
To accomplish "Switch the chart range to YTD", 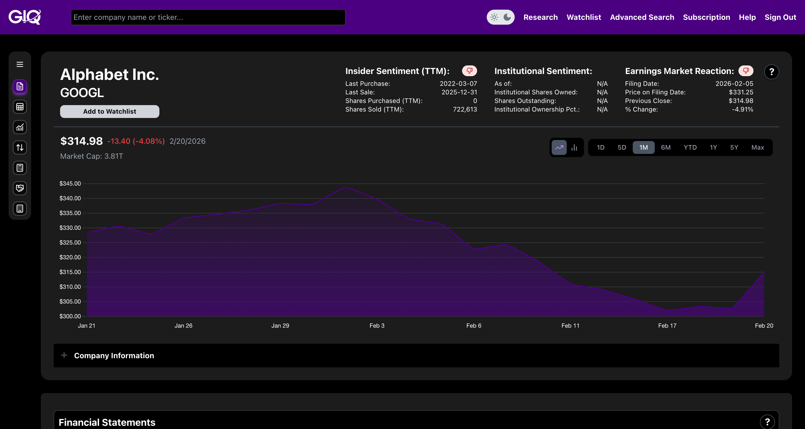I will coord(690,147).
